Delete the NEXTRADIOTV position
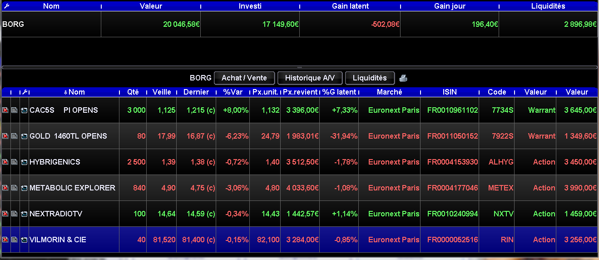Screen dimensions: 599x260 5,214
